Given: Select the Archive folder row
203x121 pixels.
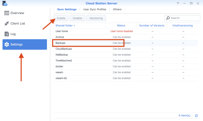Looking at the screenshot, I should click(x=126, y=37).
